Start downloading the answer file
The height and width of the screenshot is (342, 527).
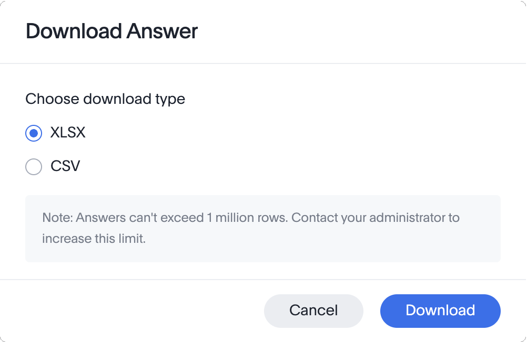pos(440,311)
